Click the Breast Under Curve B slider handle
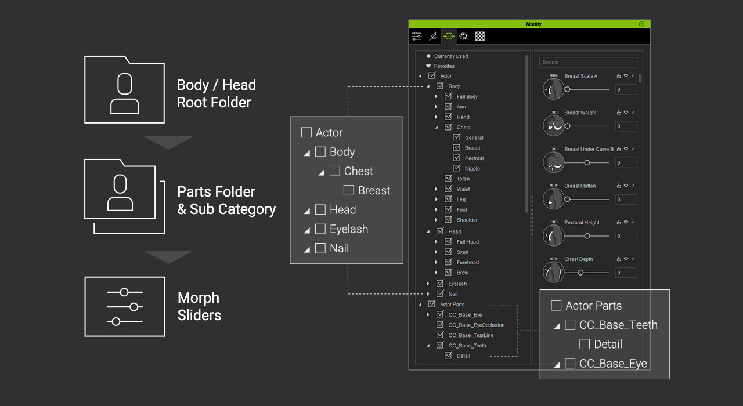Viewport: 743px width, 406px height. pos(587,162)
